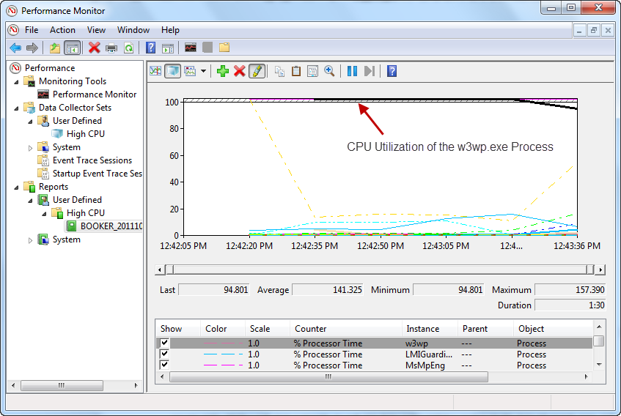The image size is (621, 416).
Task: Click the Print icon in main toolbar
Action: point(111,48)
